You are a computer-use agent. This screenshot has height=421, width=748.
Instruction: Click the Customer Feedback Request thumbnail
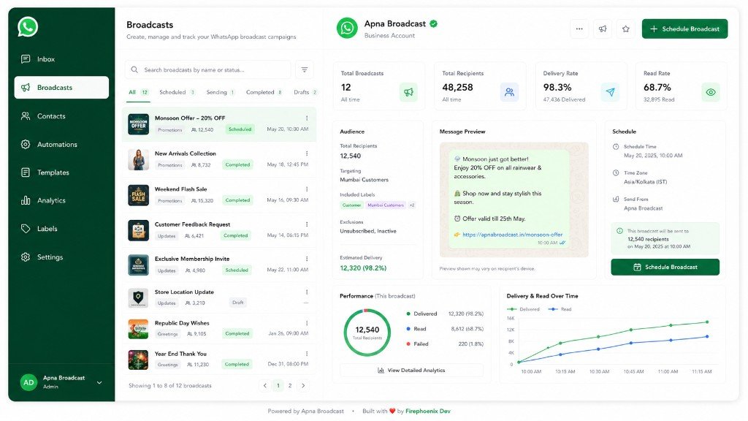(138, 230)
